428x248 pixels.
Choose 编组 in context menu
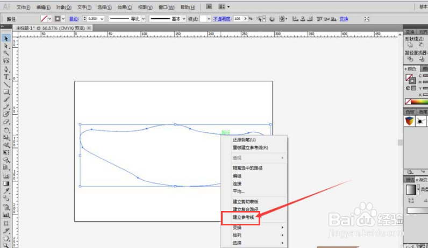tap(237, 176)
